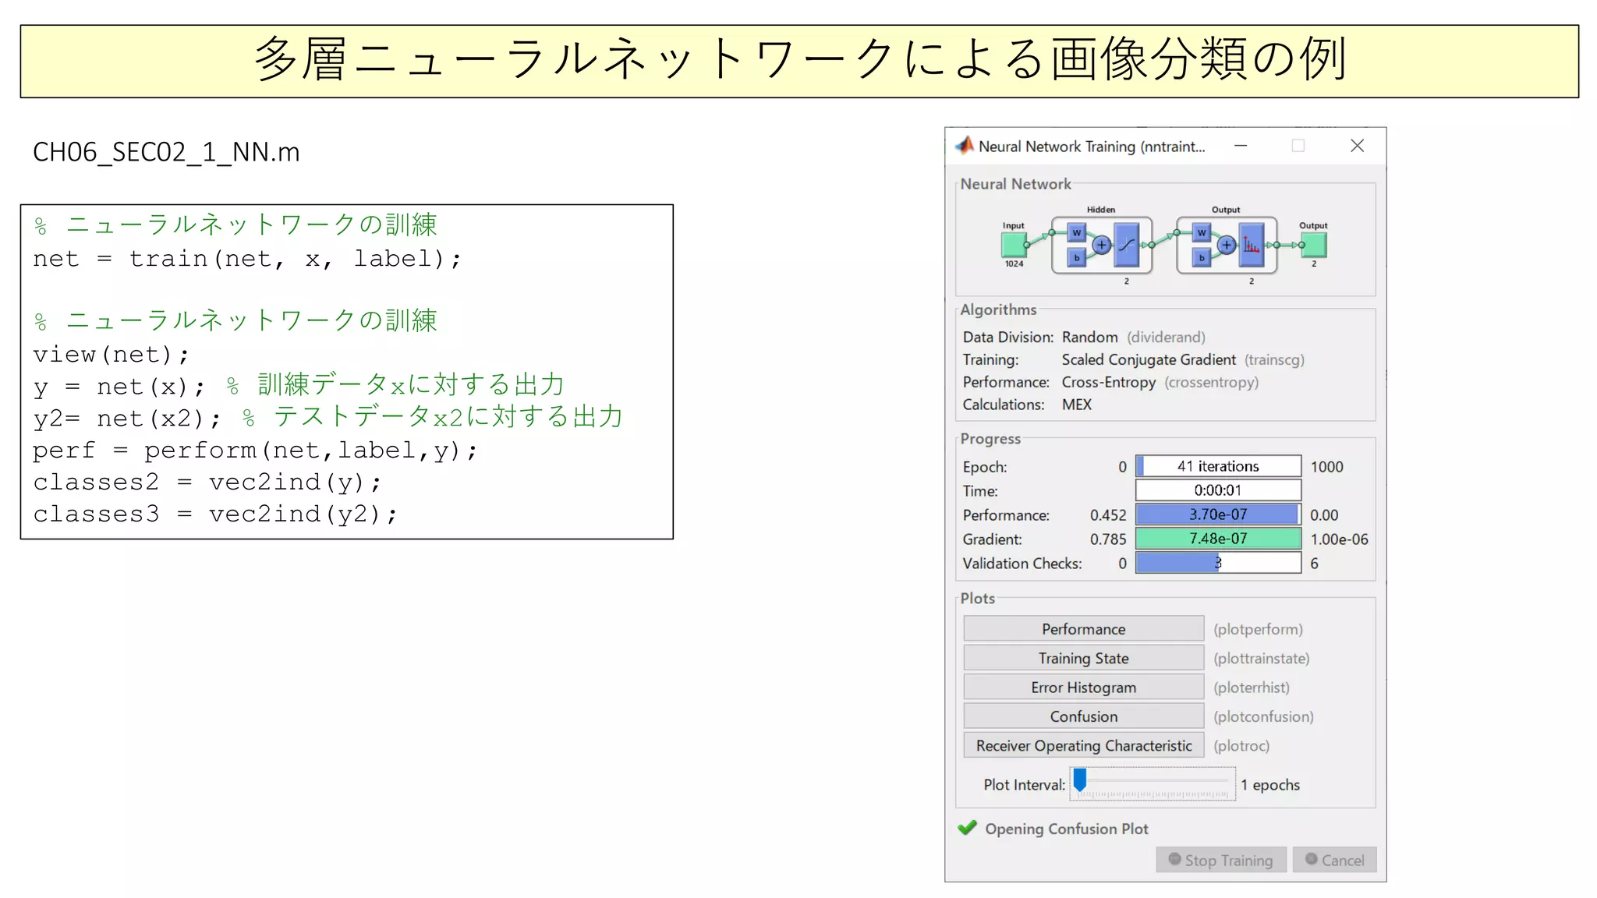1597x898 pixels.
Task: Click the (plotroc) function label
Action: point(1241,746)
